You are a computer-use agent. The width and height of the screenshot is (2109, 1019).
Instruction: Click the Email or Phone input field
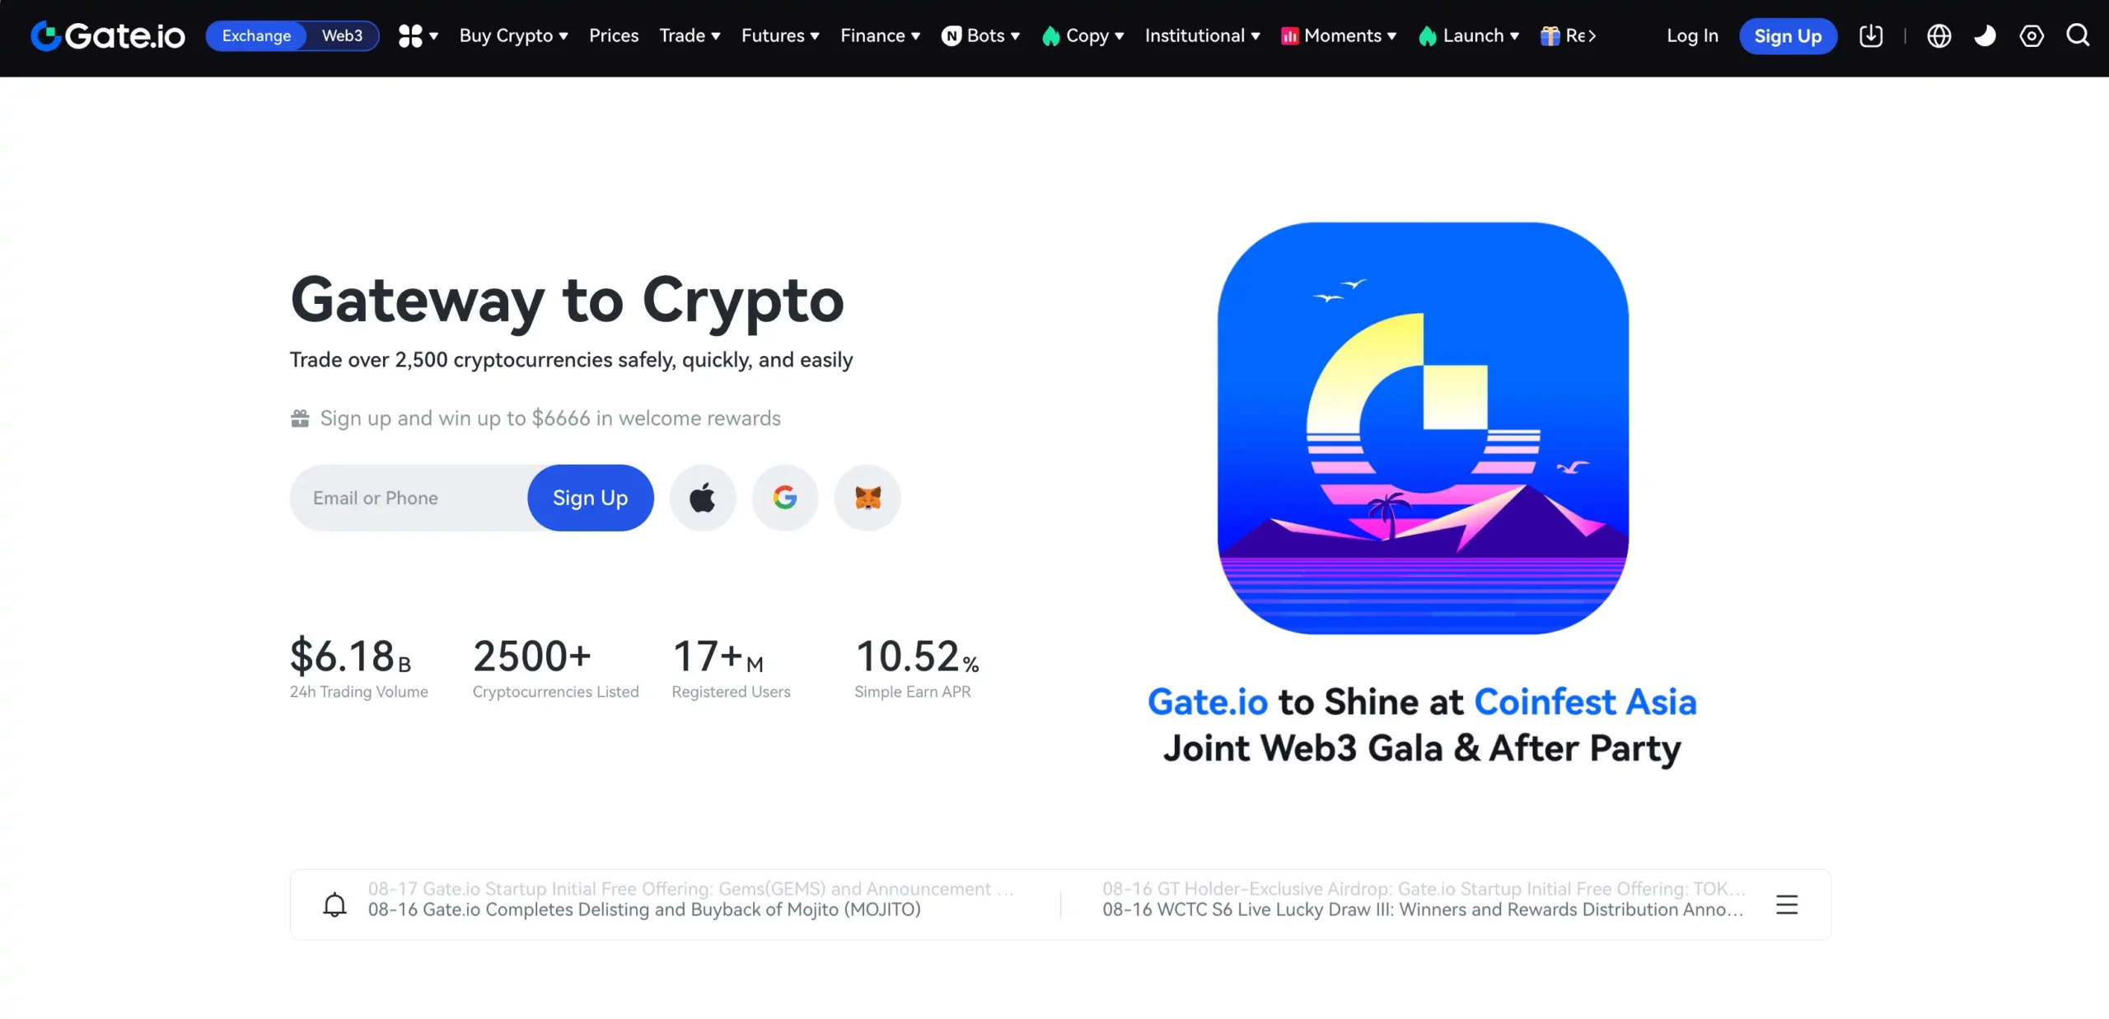click(x=404, y=498)
